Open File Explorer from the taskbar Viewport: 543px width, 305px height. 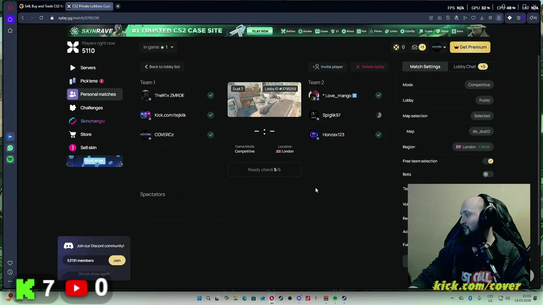[x=235, y=298]
